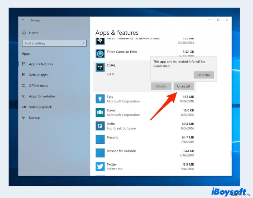The image size is (253, 198).
Task: Click the TIDAL app icon
Action: pyautogui.click(x=100, y=67)
